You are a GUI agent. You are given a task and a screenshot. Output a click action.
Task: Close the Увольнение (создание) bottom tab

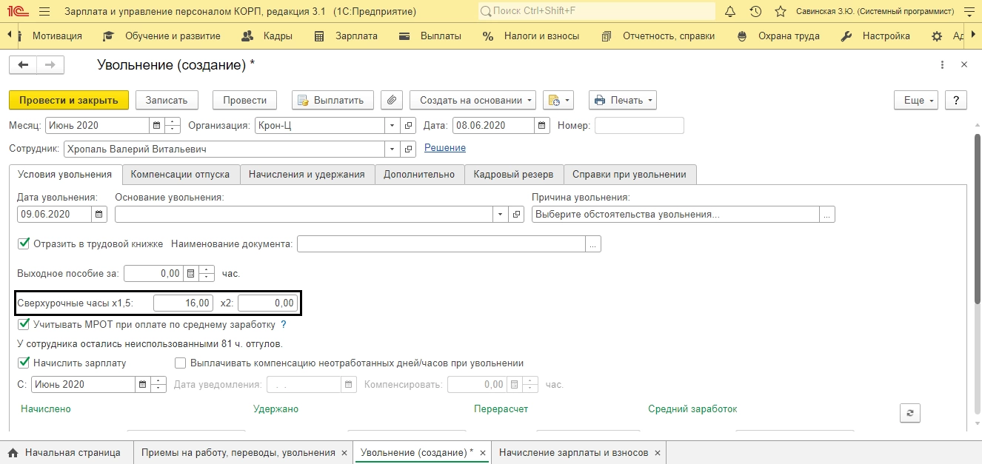point(483,452)
